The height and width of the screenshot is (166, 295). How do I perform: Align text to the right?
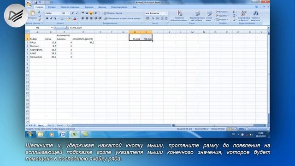(91, 18)
